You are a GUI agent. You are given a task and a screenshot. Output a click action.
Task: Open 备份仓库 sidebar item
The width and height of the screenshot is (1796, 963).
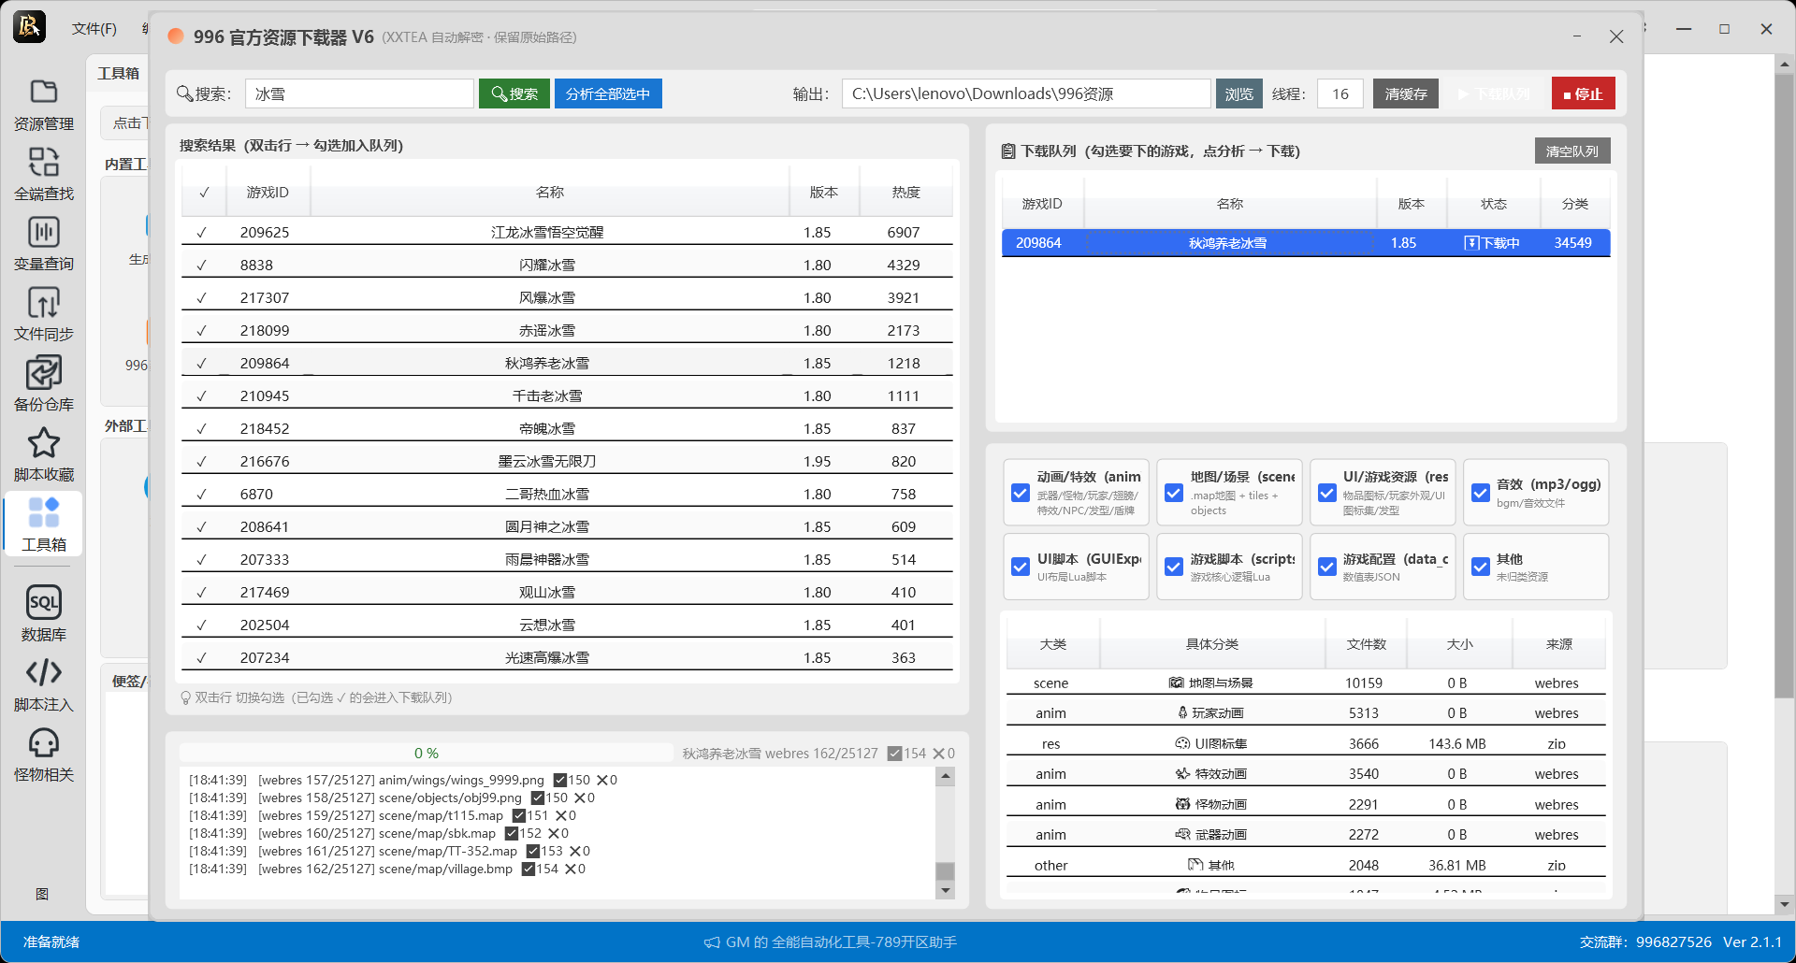point(43,385)
